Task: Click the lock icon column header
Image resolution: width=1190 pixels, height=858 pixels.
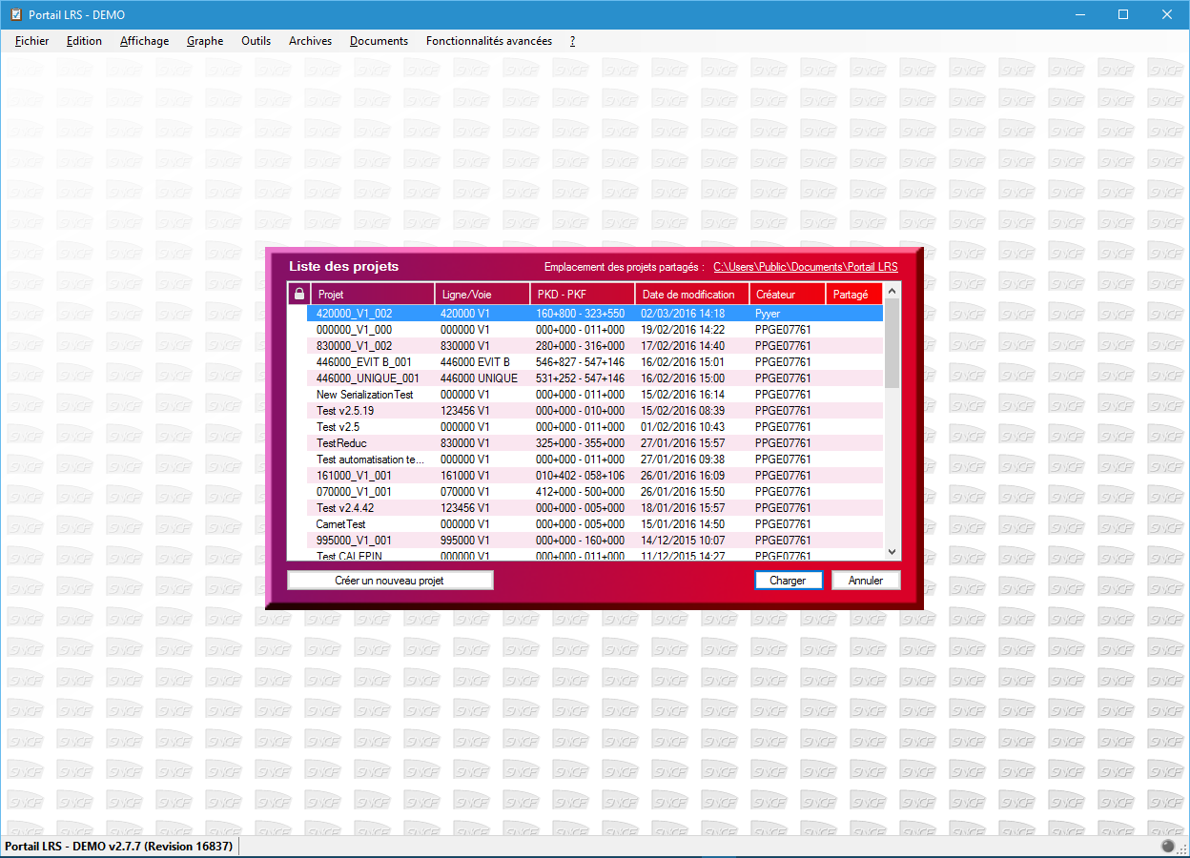Action: pyautogui.click(x=298, y=294)
